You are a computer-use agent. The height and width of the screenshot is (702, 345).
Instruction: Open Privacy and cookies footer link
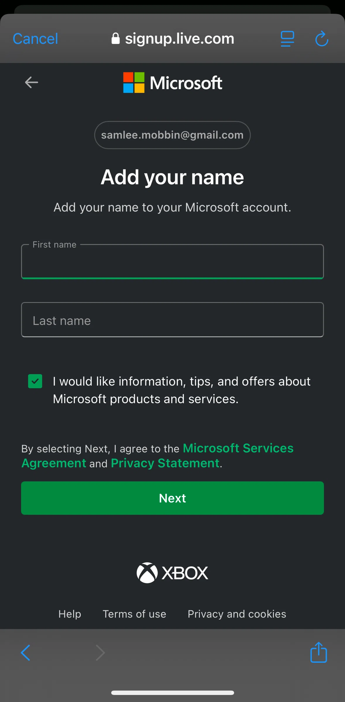click(237, 614)
